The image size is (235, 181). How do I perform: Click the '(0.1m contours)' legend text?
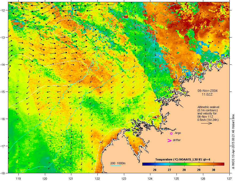point(207,110)
